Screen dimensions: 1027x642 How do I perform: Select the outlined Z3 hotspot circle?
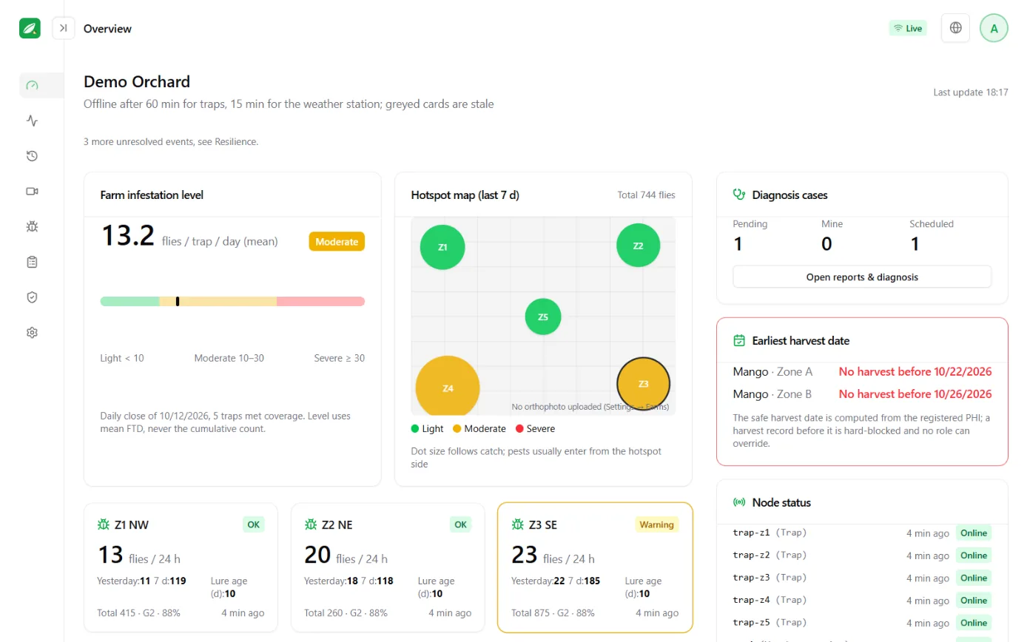[643, 384]
